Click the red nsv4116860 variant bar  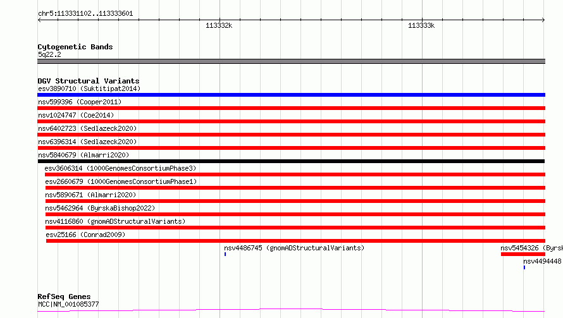point(295,228)
